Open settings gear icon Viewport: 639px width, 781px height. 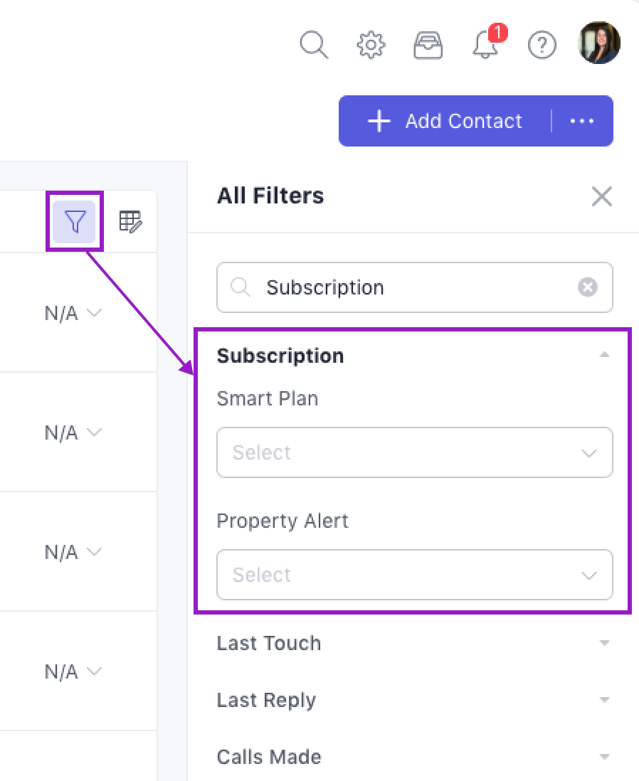coord(371,45)
